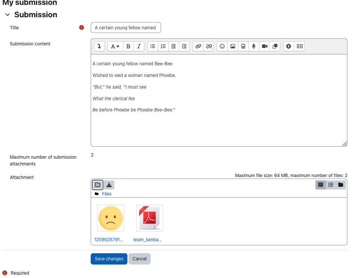Open the team_kanba... file name link
The image size is (353, 278).
click(x=148, y=240)
